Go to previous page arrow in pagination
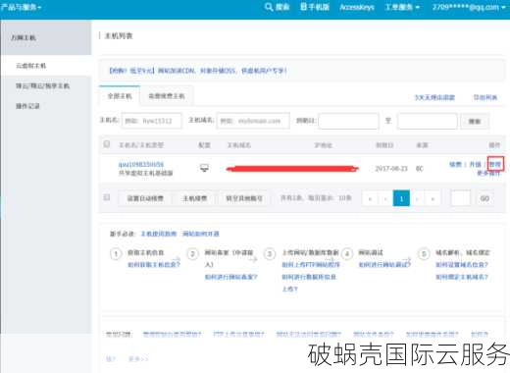This screenshot has height=373, width=510. pyautogui.click(x=385, y=198)
